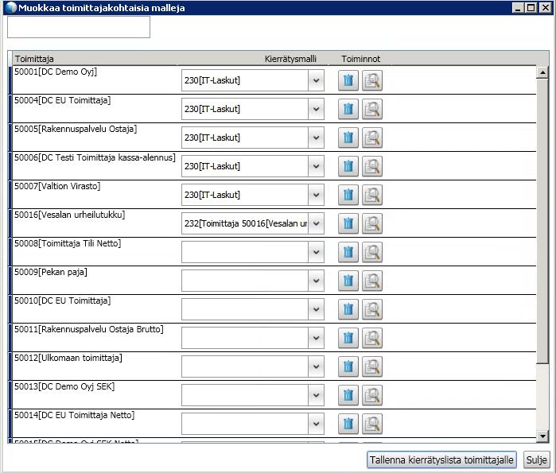Open empty model dropdown for 50008 Toimittaja Tili Netto
Image resolution: width=556 pixels, height=473 pixels.
point(316,252)
